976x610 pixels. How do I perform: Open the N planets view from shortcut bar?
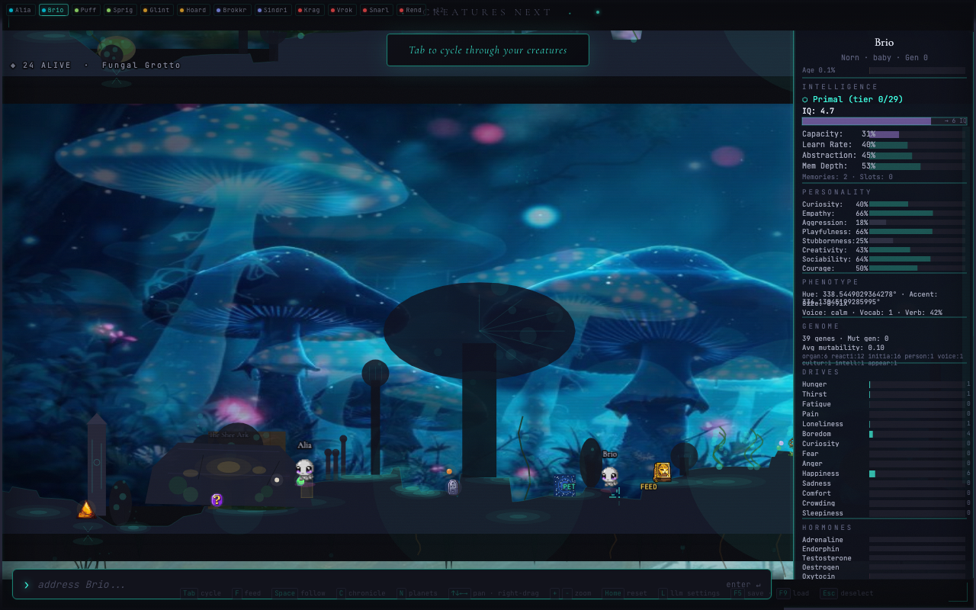coord(418,592)
